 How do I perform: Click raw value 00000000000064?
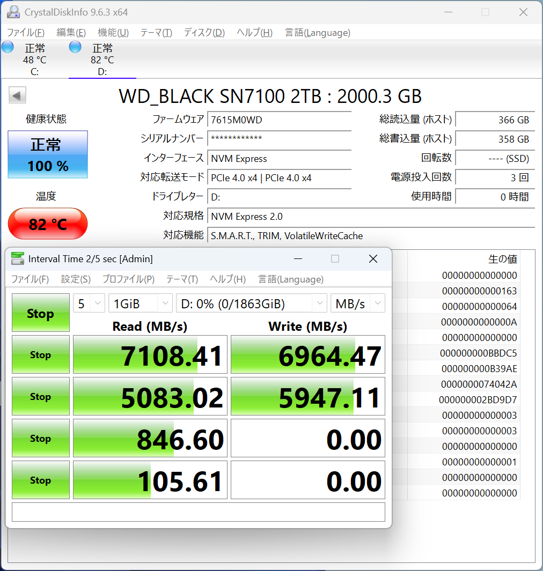pyautogui.click(x=479, y=307)
